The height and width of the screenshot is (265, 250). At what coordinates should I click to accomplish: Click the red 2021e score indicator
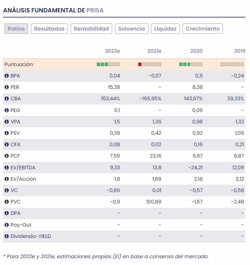pyautogui.click(x=140, y=64)
